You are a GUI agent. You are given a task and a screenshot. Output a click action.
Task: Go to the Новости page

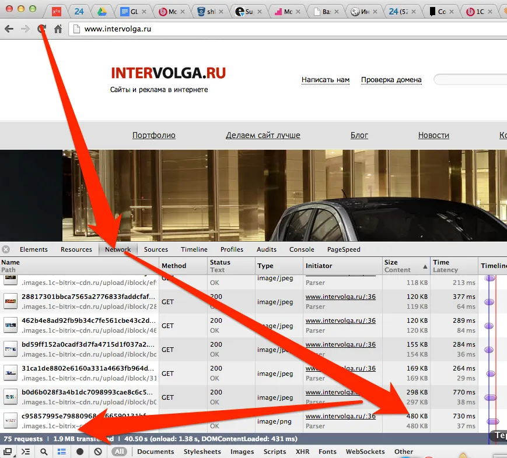point(433,135)
